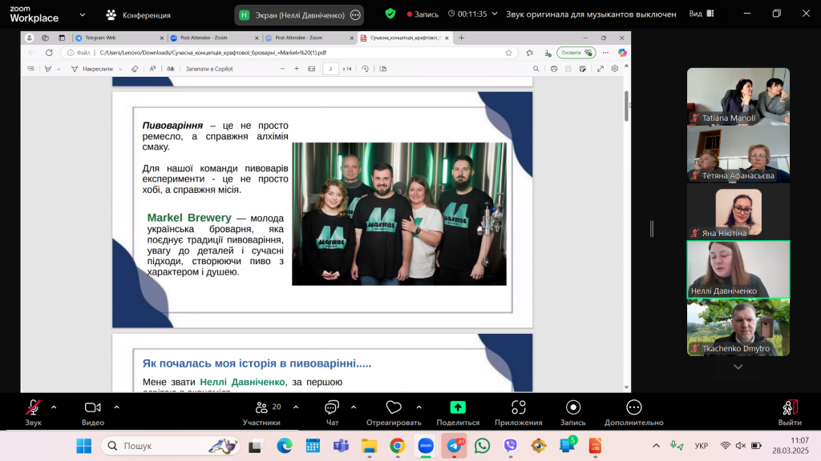Open the Вид view menu
Image resolution: width=821 pixels, height=461 pixels.
(701, 14)
